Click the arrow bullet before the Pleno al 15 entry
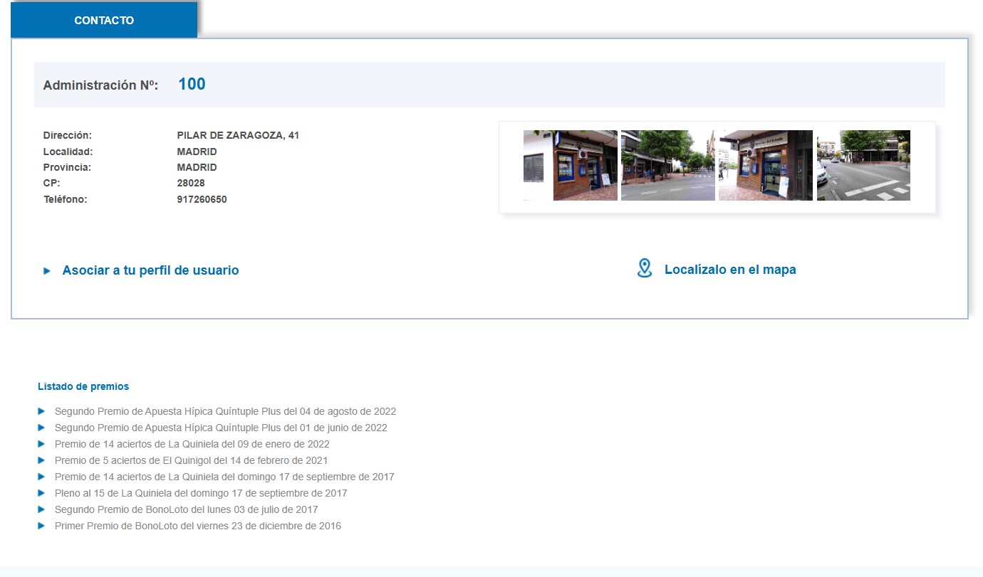 (41, 493)
